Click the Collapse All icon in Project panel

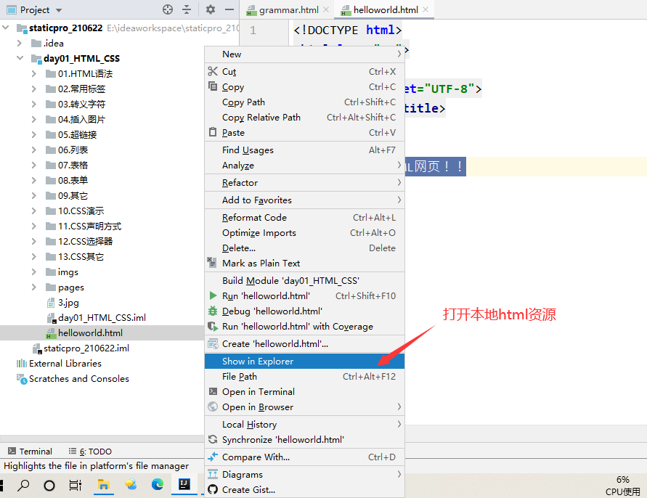(x=187, y=9)
